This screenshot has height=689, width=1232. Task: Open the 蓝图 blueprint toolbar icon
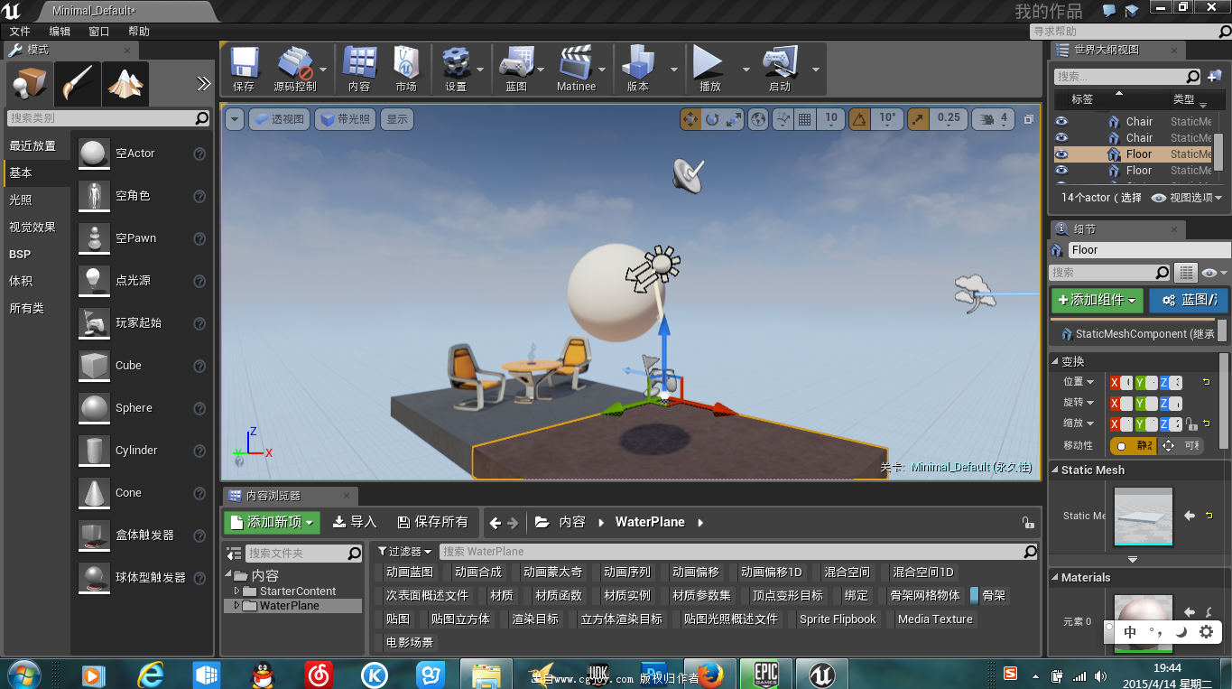click(516, 68)
